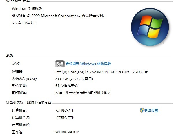
Task: Click the 5.8 experience index badge
Action: pyautogui.click(x=60, y=64)
